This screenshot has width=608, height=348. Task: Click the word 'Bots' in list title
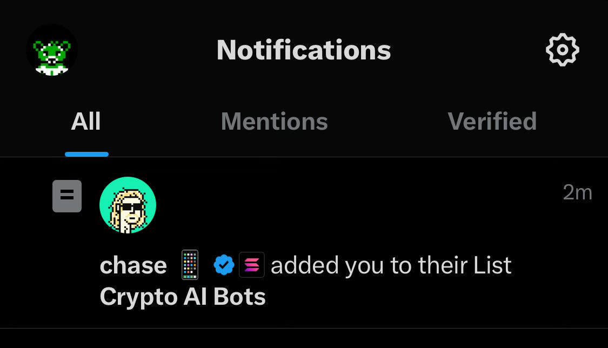click(x=239, y=297)
